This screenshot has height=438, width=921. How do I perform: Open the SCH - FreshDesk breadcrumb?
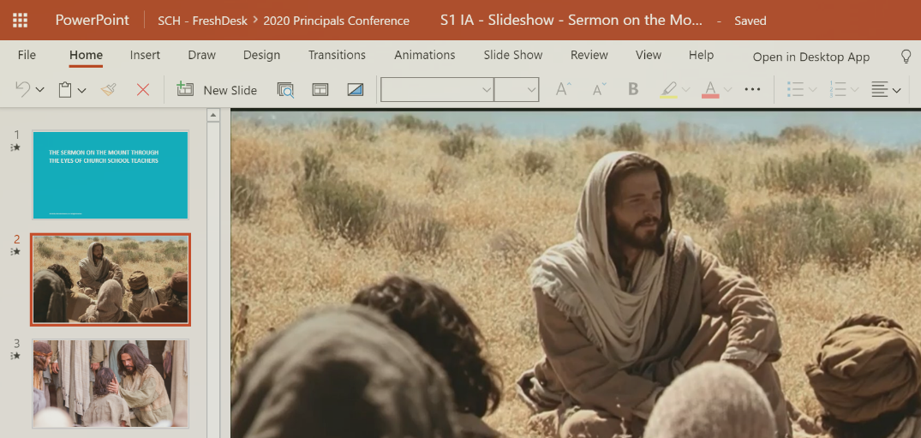point(203,21)
